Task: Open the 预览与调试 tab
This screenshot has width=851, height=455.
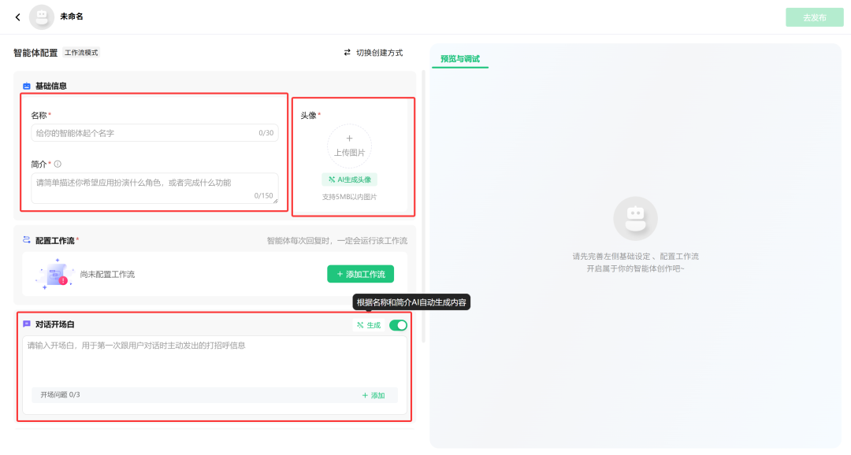Action: (x=459, y=58)
